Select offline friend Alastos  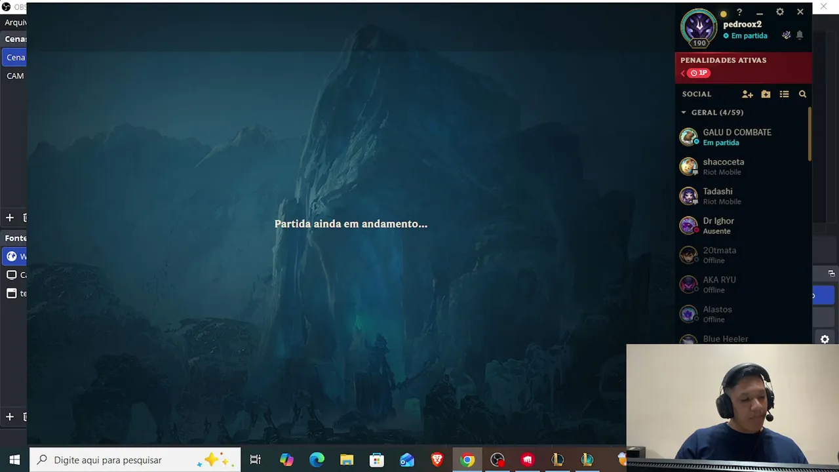click(x=742, y=314)
